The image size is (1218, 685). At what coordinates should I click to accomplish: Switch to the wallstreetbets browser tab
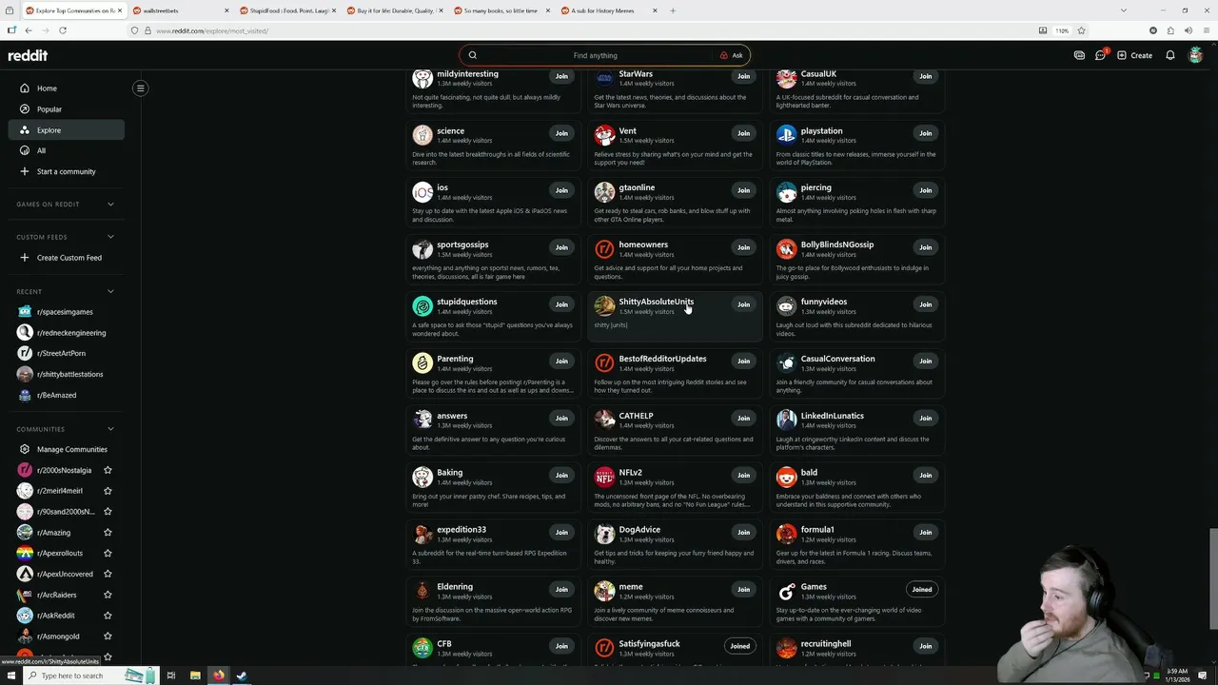click(179, 10)
